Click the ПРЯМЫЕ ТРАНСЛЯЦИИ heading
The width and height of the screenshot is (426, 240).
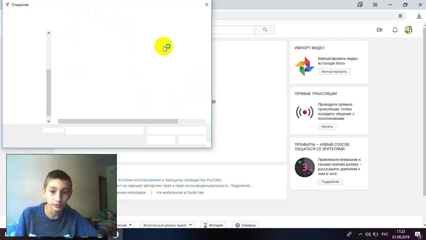[x=316, y=94]
